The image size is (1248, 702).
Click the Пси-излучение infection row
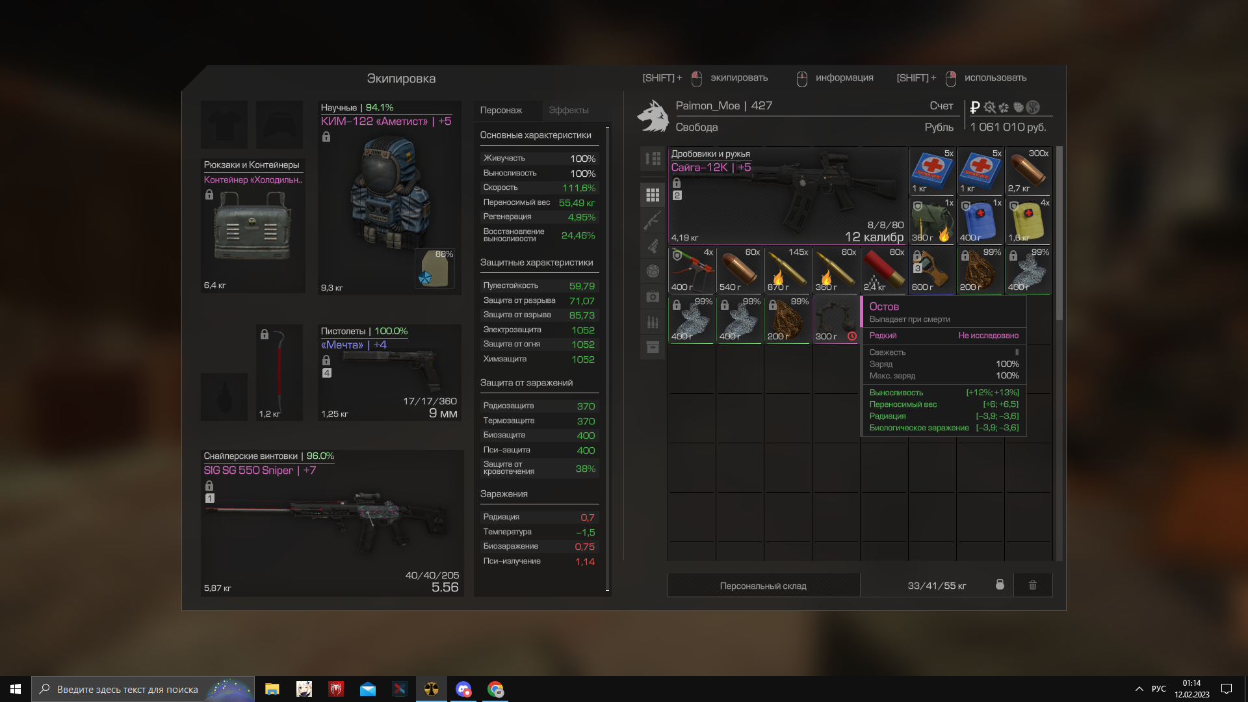539,562
